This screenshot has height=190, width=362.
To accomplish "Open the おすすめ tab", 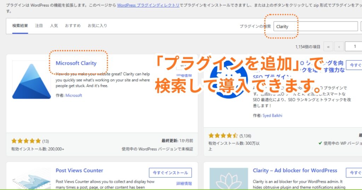I will [73, 25].
